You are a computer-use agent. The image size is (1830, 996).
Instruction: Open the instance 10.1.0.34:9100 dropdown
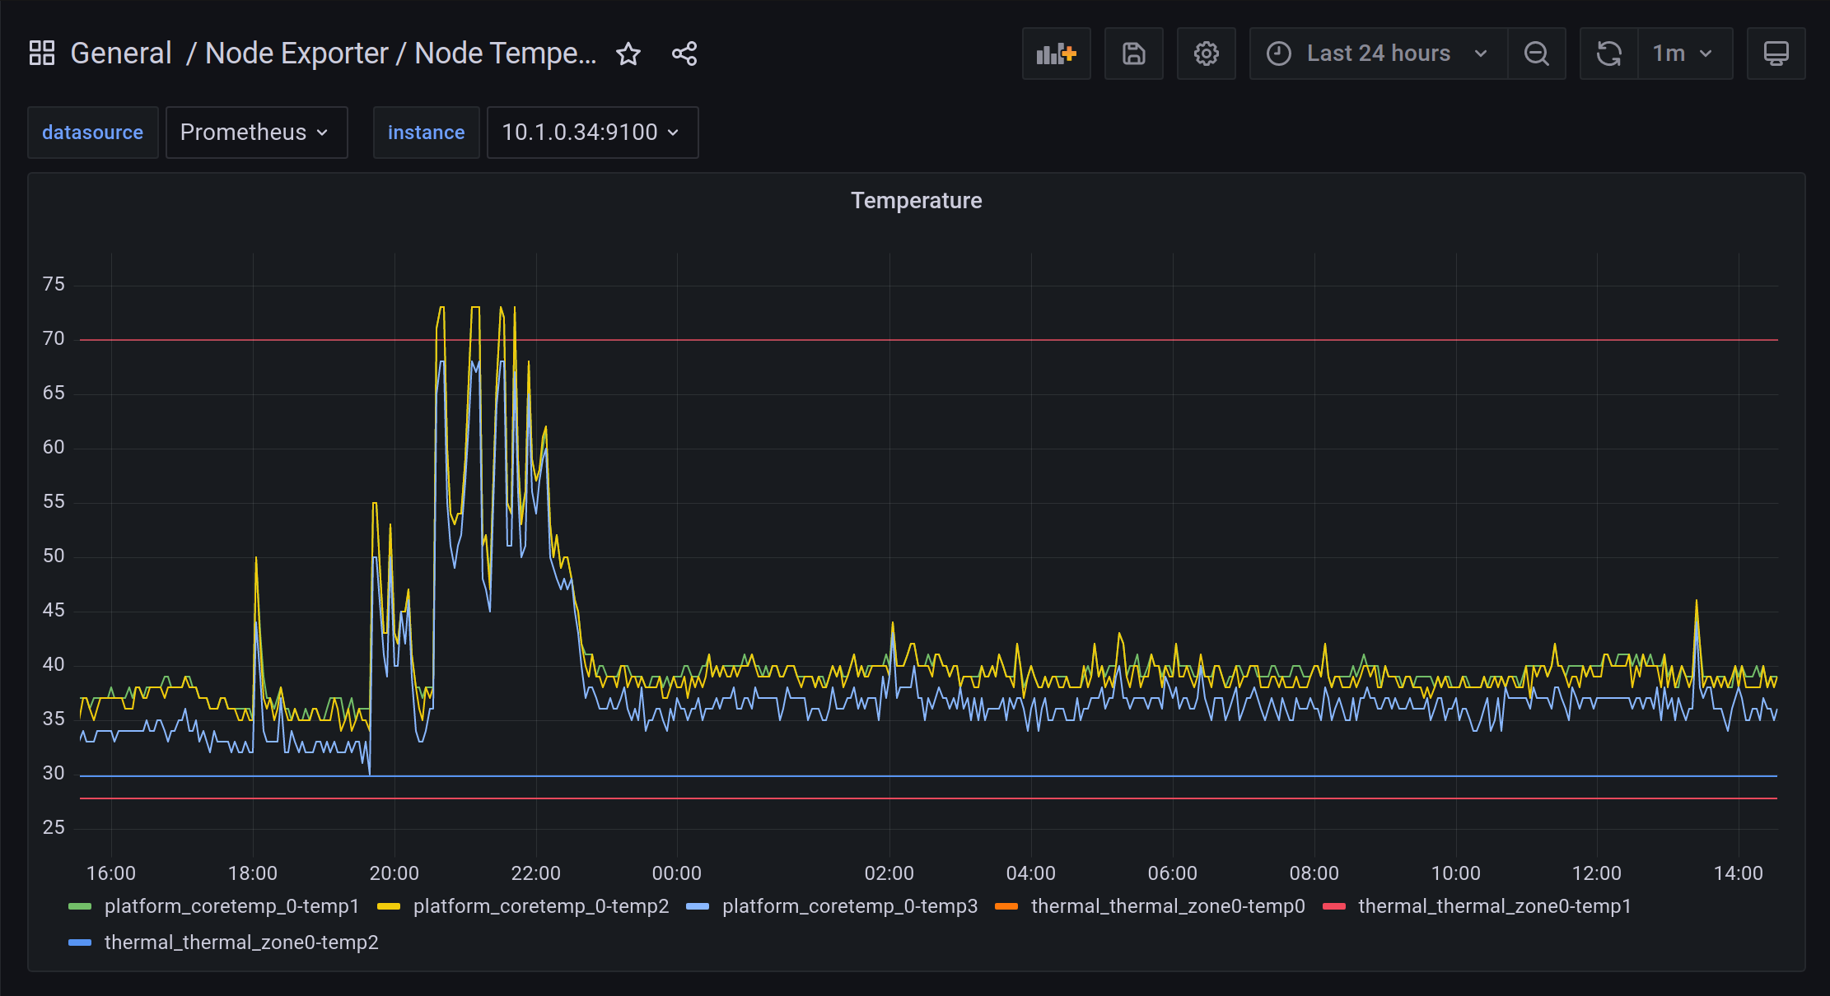pos(591,133)
